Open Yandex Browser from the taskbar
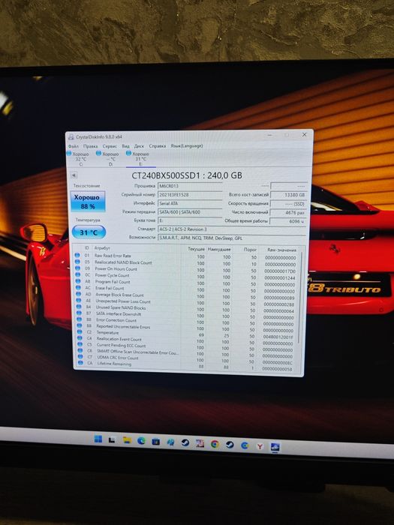This screenshot has width=394, height=525. pyautogui.click(x=260, y=445)
